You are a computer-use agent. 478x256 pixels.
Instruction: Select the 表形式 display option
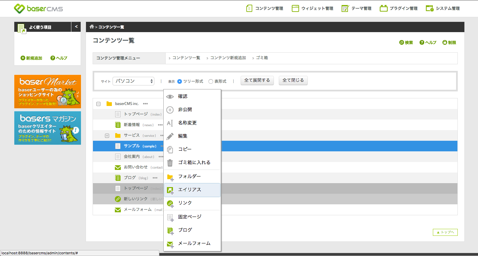click(x=210, y=81)
